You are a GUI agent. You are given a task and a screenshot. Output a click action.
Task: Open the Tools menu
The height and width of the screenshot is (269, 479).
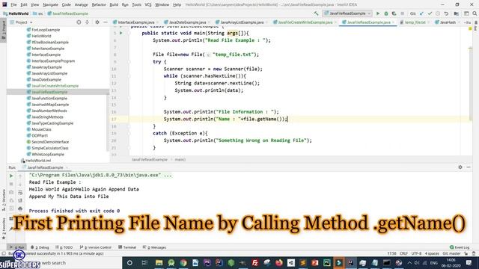136,4
